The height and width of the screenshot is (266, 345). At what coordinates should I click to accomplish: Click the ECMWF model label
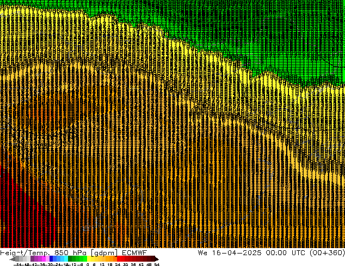[x=134, y=252]
